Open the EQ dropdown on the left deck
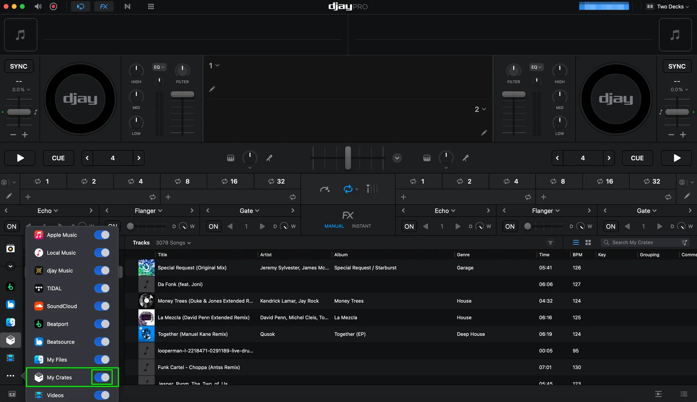This screenshot has height=402, width=697. coord(159,67)
